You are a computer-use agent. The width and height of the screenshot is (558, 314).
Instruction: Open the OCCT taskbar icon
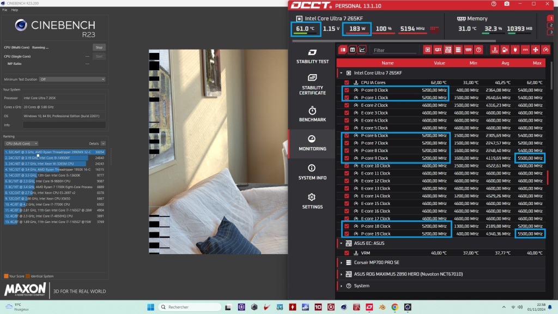pyautogui.click(x=369, y=307)
